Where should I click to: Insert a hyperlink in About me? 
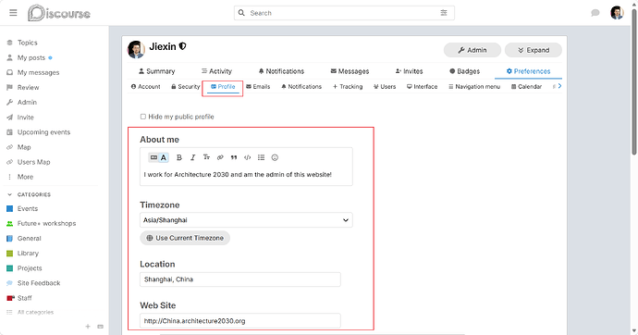pyautogui.click(x=220, y=157)
